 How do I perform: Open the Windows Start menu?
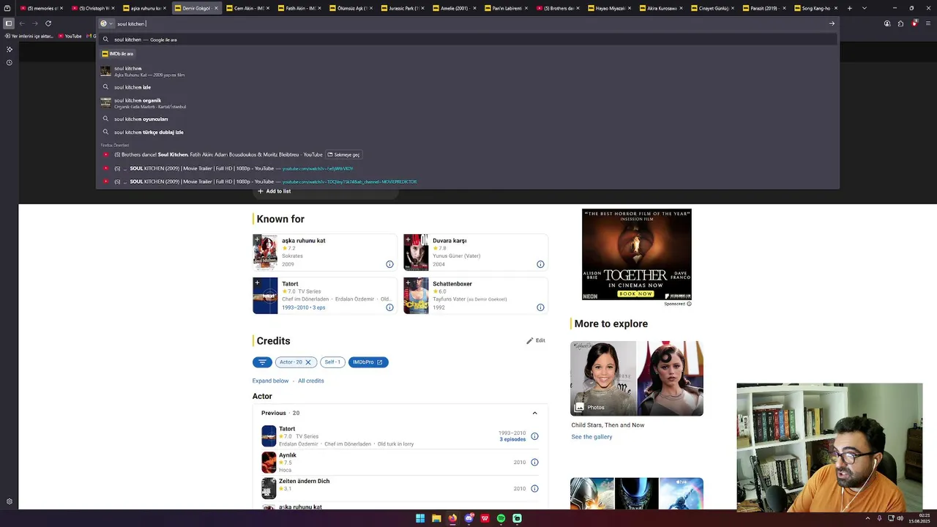pos(420,518)
